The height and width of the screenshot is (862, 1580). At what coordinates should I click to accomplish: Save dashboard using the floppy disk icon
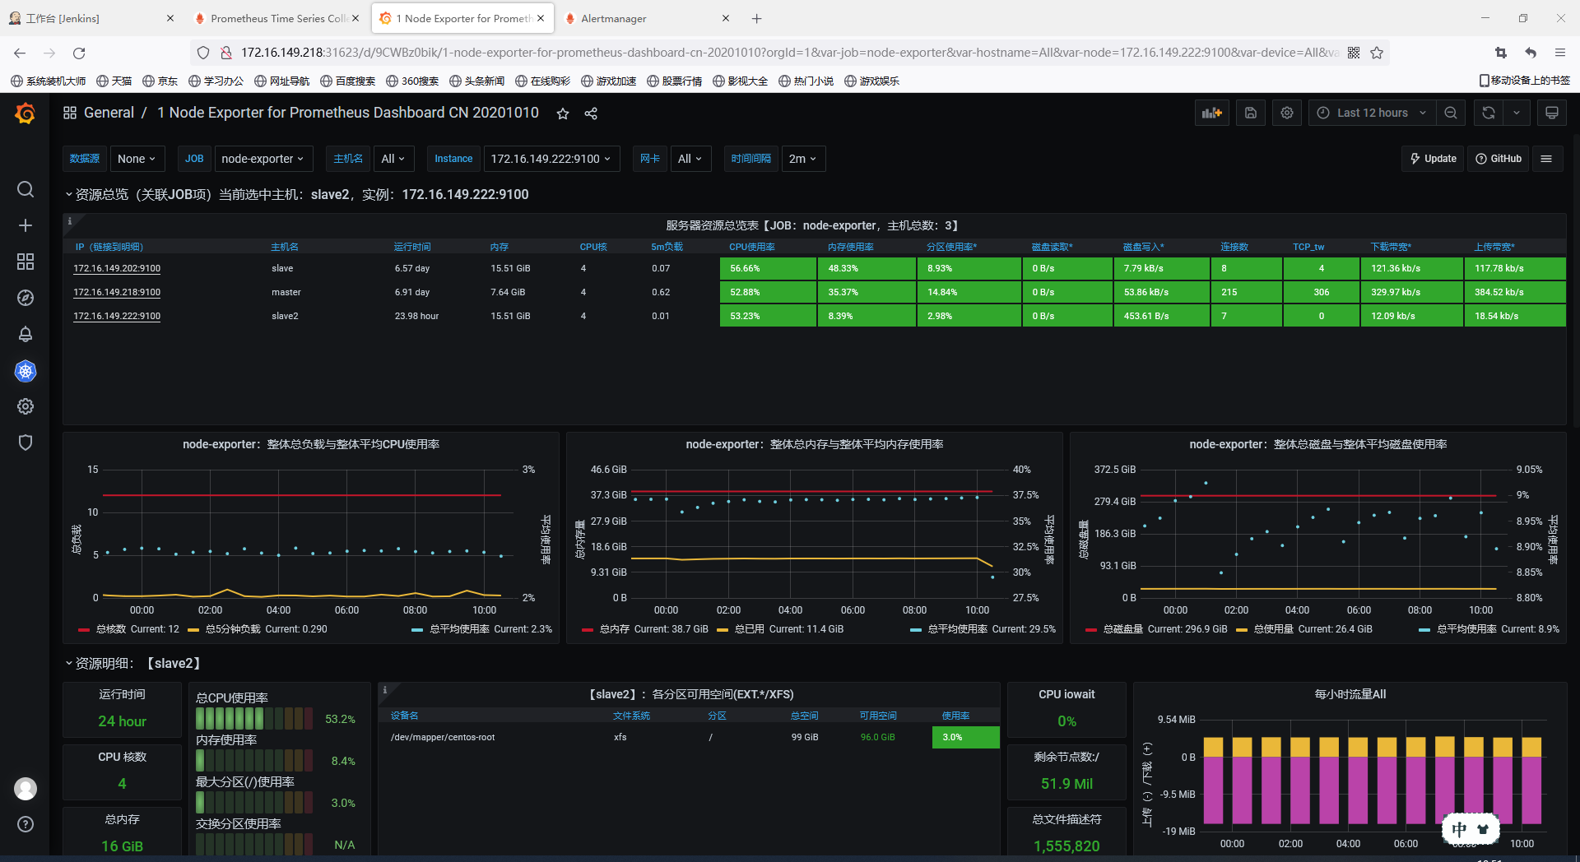[x=1251, y=113]
